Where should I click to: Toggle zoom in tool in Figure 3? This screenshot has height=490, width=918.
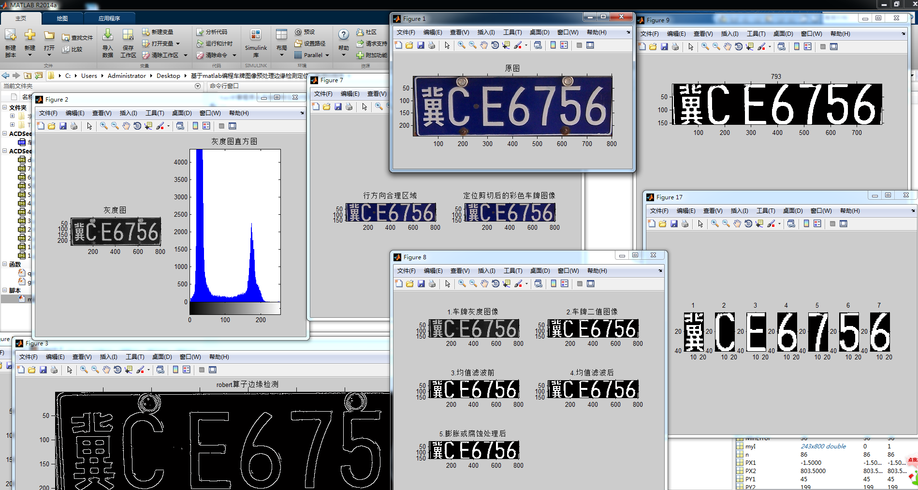click(84, 370)
